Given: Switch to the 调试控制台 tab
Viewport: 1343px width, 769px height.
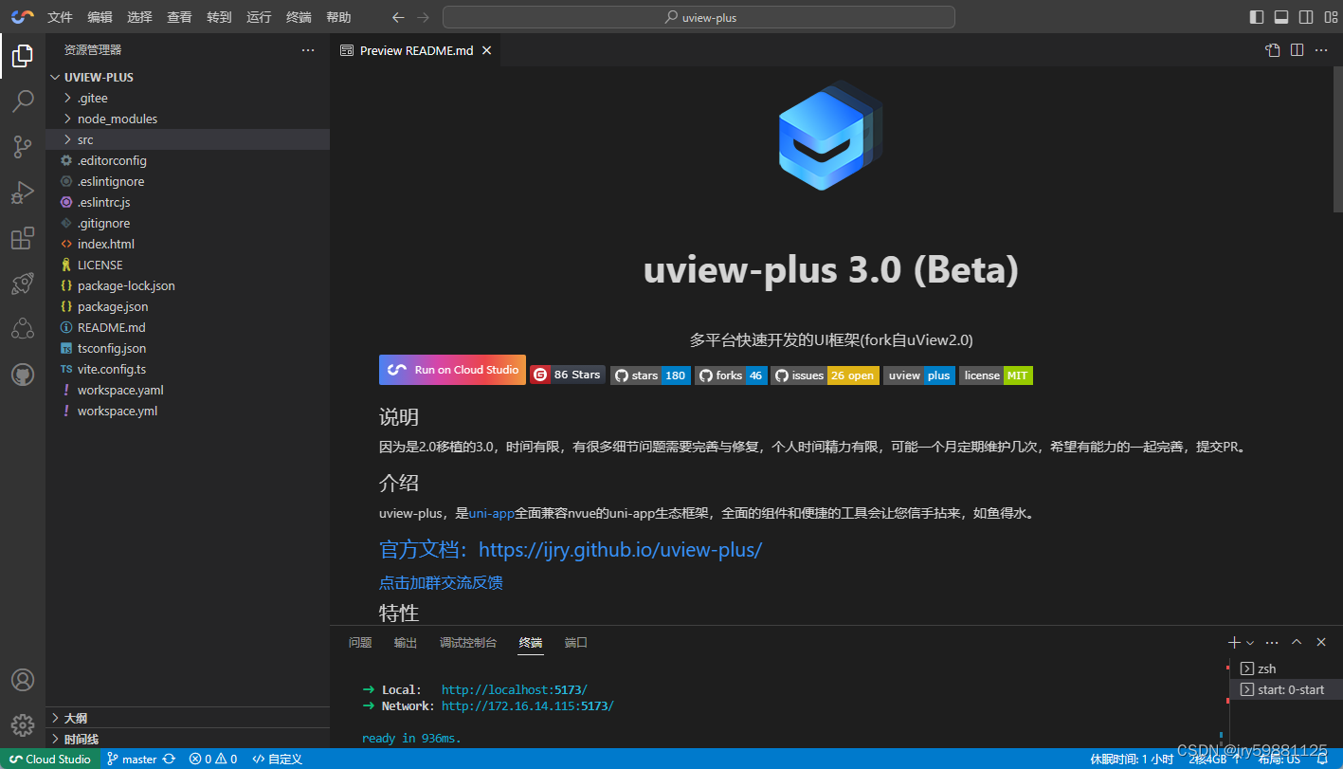Looking at the screenshot, I should (468, 642).
